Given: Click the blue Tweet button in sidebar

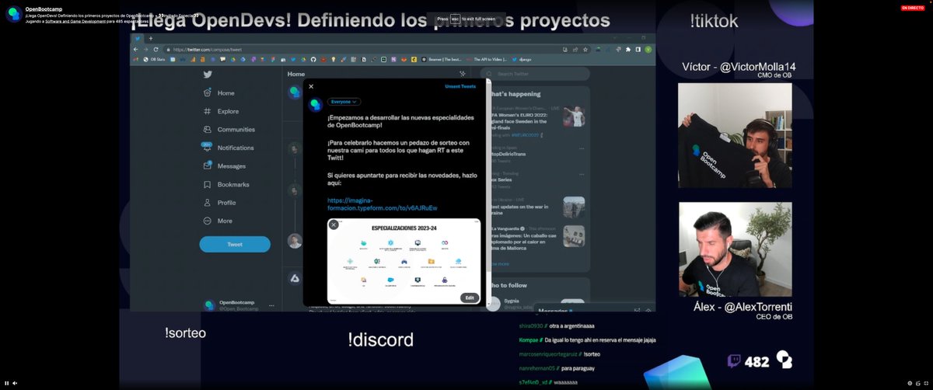Looking at the screenshot, I should [x=235, y=244].
